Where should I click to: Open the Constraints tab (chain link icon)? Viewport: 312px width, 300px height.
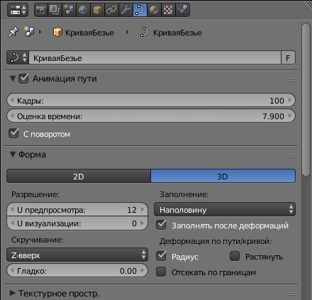point(111,10)
